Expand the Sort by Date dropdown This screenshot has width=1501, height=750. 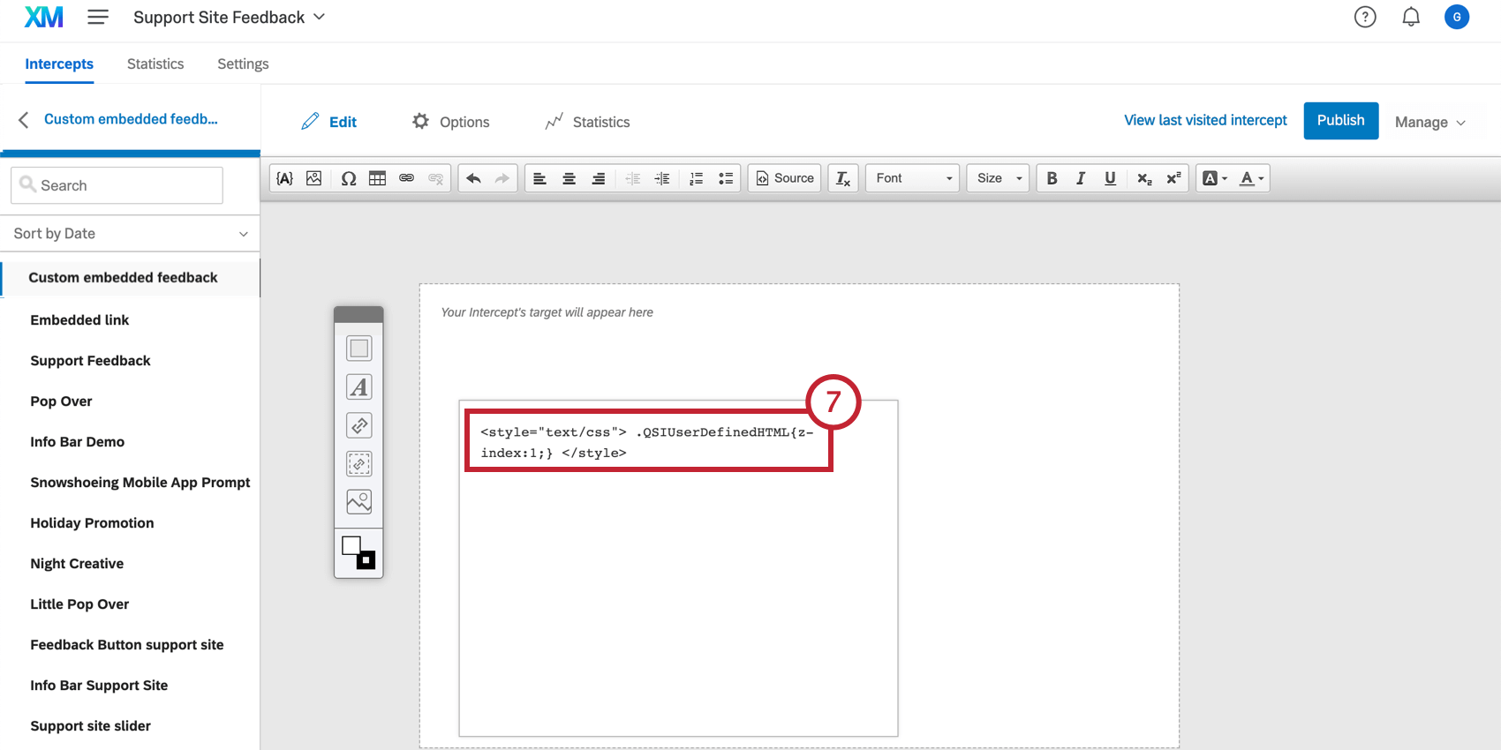click(x=130, y=234)
